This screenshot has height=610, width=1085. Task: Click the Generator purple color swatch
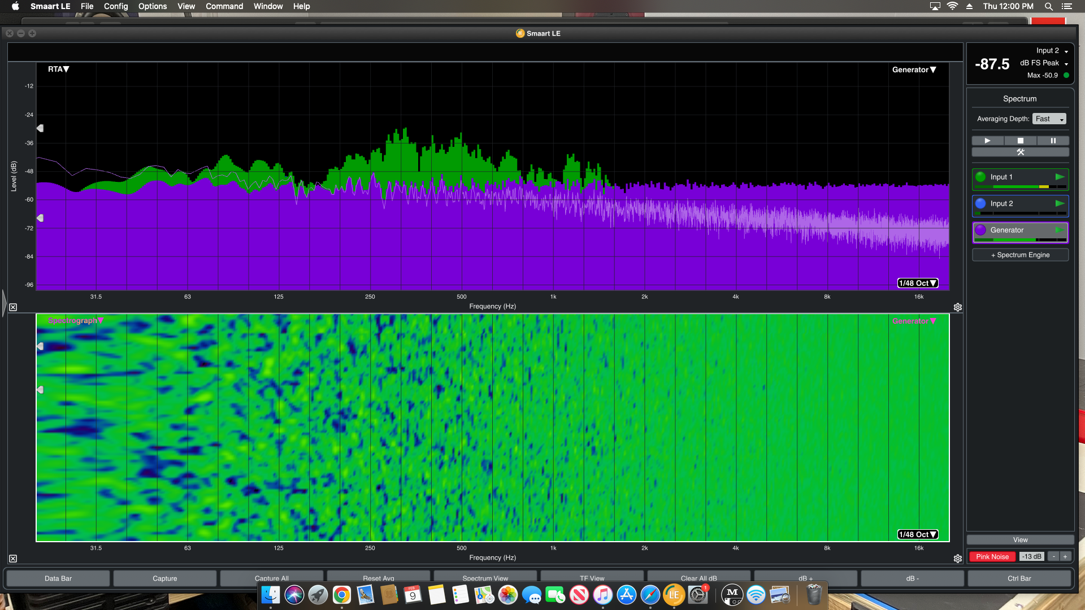click(x=980, y=230)
